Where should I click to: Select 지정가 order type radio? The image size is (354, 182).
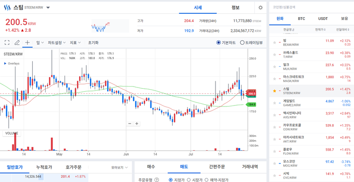pyautogui.click(x=171, y=180)
